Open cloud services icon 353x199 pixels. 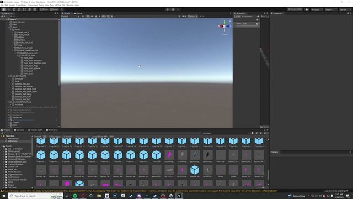click(x=307, y=9)
